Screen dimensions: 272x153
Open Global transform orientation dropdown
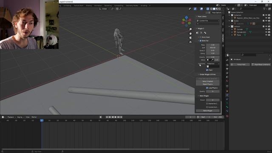tap(105, 8)
